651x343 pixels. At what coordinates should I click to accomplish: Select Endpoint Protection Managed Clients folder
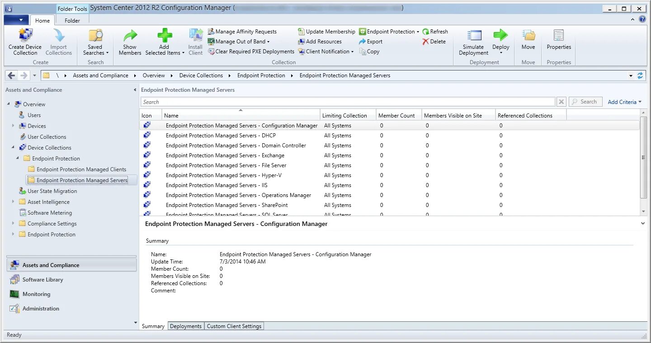coord(81,169)
